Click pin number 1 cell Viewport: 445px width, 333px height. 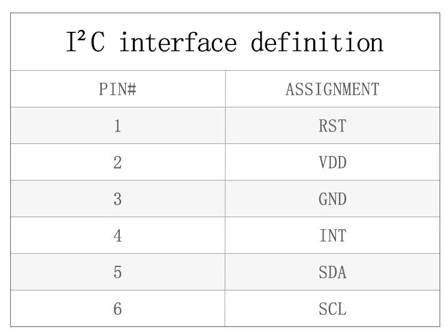coord(118,125)
